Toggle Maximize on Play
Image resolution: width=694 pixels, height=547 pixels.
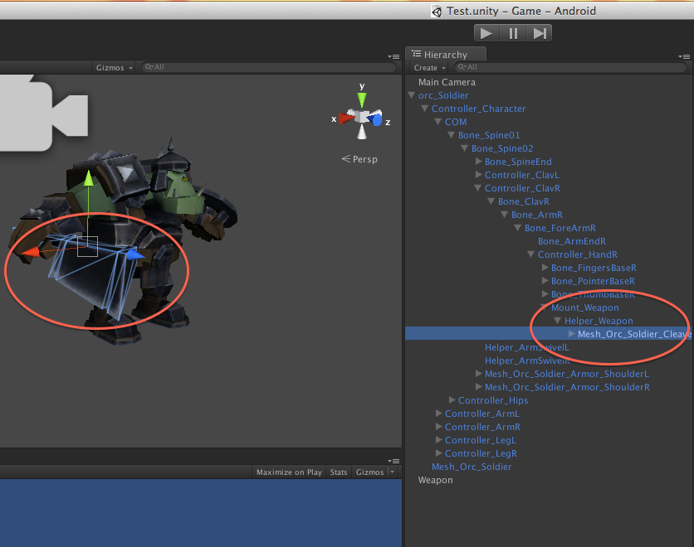click(289, 472)
